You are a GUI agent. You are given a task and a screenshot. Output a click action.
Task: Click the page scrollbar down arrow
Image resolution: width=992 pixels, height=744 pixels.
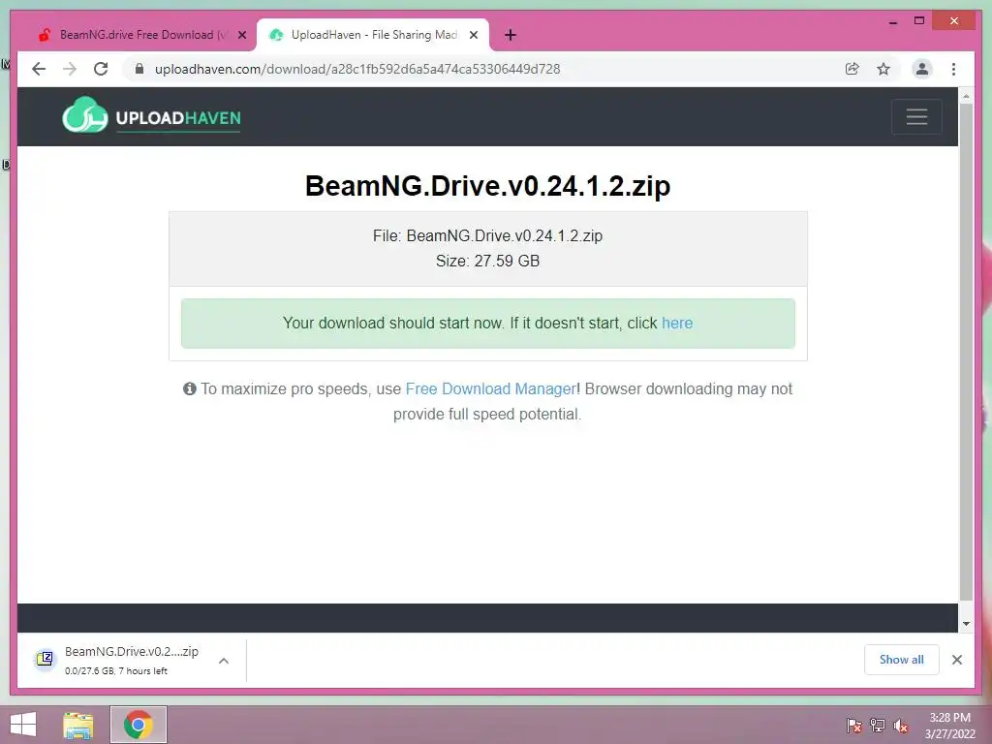point(966,624)
